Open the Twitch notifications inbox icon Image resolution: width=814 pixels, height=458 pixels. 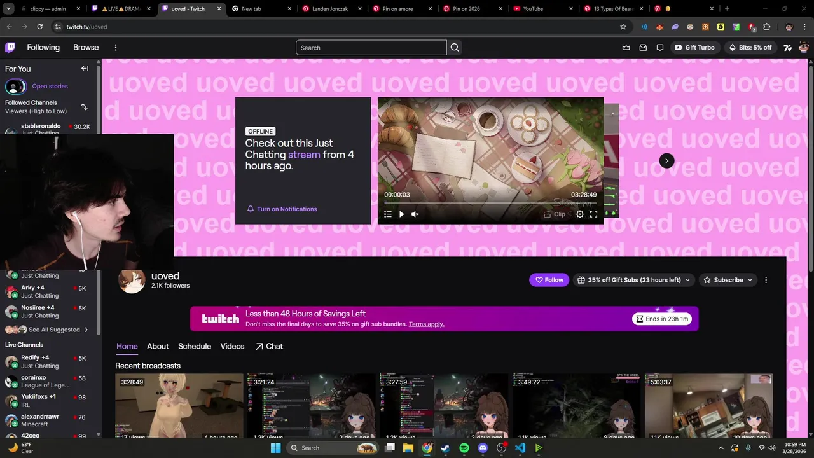(x=643, y=48)
